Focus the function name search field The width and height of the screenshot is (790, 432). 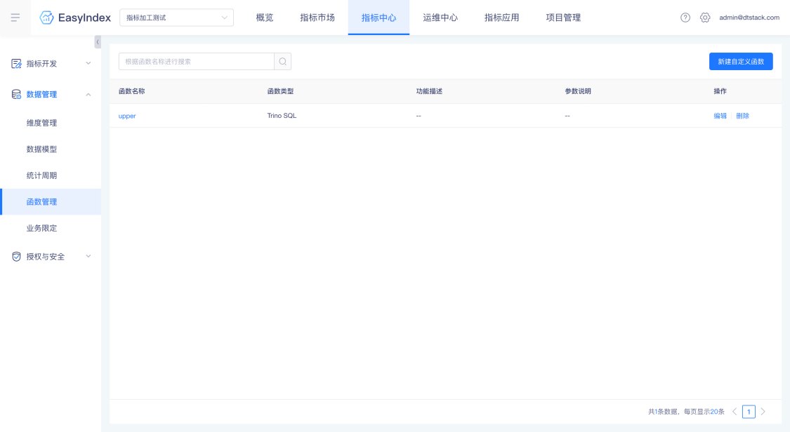click(197, 61)
